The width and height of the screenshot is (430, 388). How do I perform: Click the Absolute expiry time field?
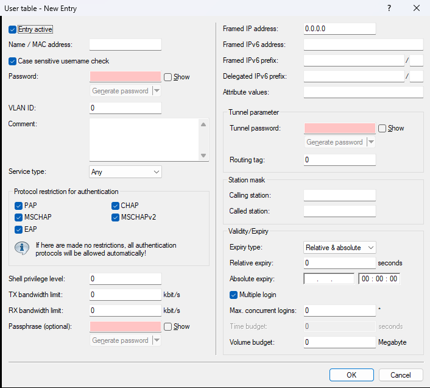[x=379, y=279]
